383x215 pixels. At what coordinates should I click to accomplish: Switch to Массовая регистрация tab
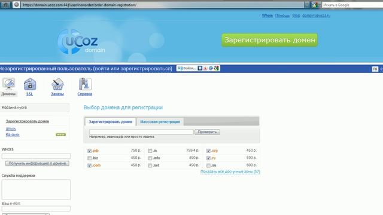[160, 122]
